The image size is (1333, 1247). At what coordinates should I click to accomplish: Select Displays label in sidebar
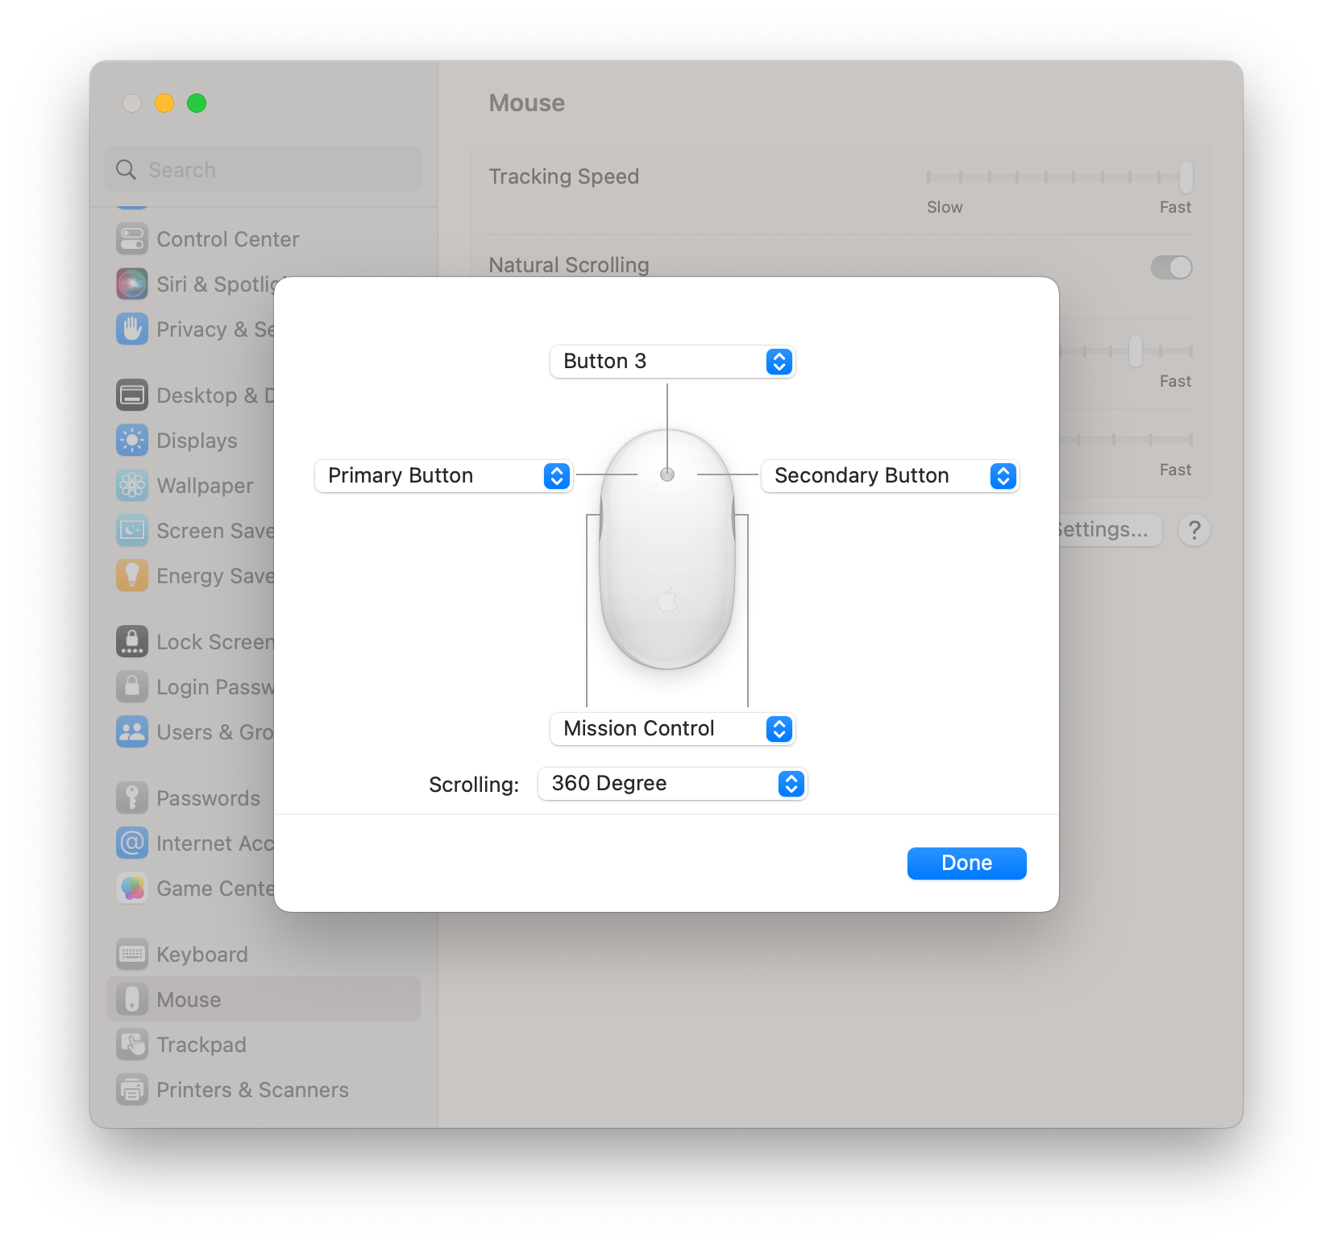197,441
